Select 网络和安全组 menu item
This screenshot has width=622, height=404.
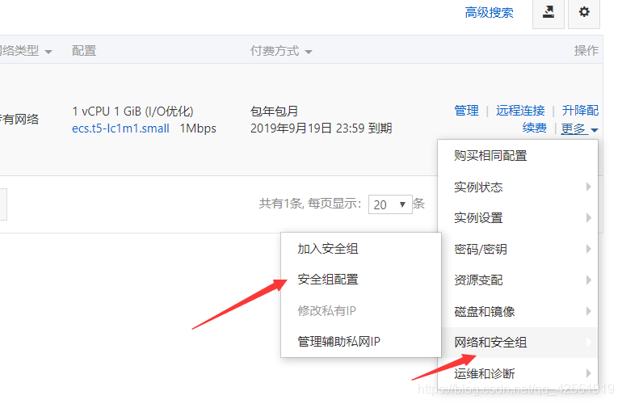(518, 343)
